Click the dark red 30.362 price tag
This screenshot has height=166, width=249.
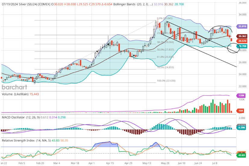242,36
